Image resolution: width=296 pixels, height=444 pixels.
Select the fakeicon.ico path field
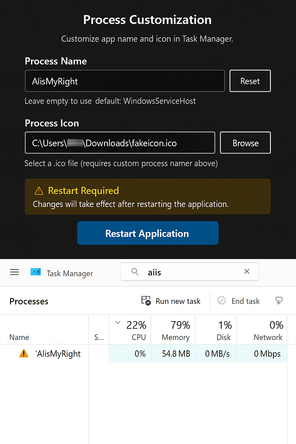coord(120,143)
